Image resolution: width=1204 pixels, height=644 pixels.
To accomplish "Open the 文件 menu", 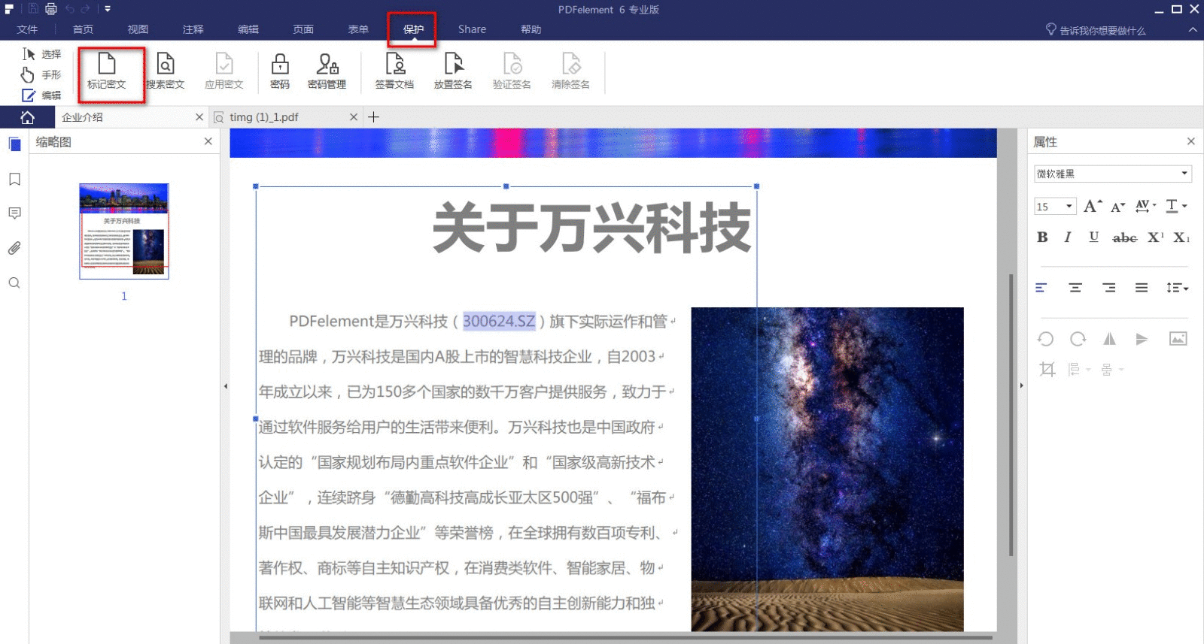I will pos(27,29).
